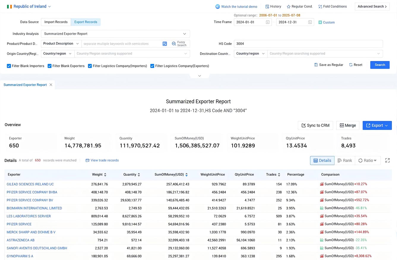Open origin country search dropdown
Screen dimensions: 397x260
point(132,54)
